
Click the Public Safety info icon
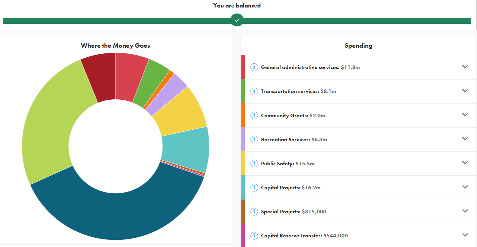point(254,163)
